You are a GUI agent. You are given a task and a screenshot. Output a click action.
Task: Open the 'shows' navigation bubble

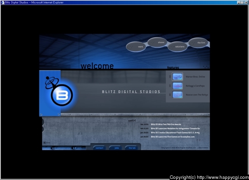157,42
